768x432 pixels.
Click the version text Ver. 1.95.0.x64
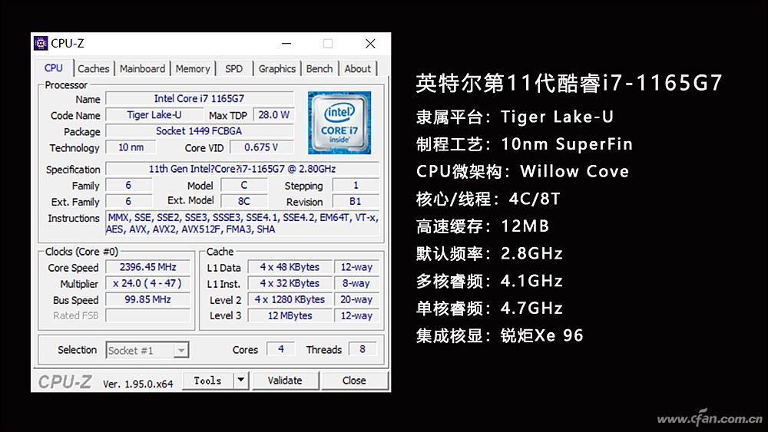click(x=138, y=384)
